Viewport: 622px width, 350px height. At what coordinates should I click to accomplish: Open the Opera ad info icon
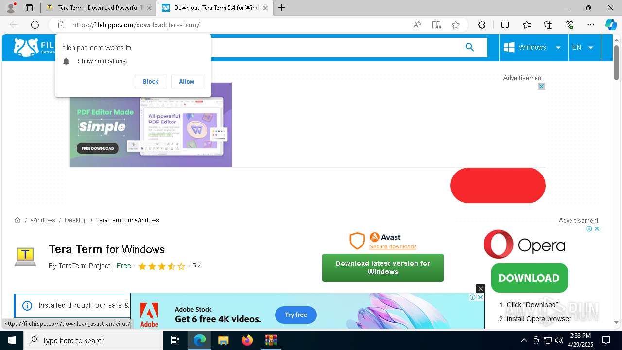589,228
